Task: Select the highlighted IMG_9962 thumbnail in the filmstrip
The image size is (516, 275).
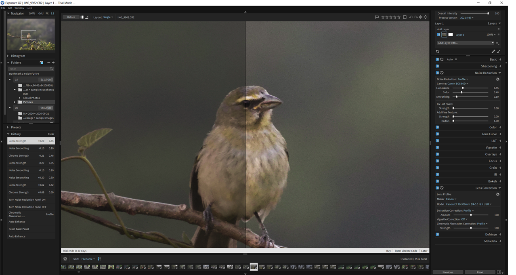Action: point(254,267)
